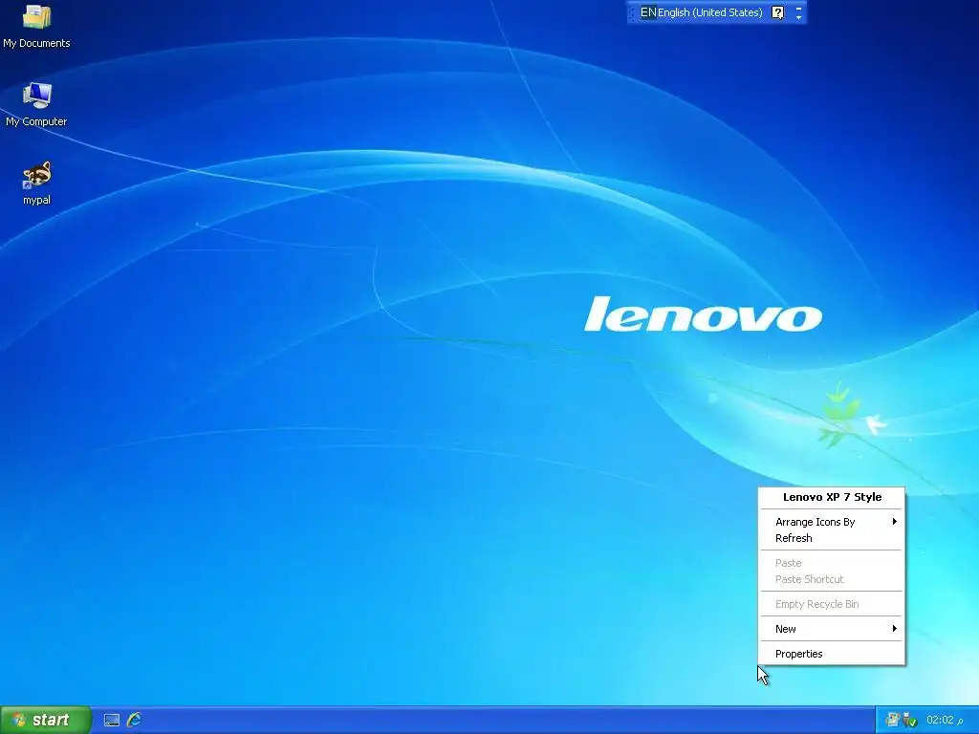Click the Lenovo XP 7 Style header
This screenshot has width=979, height=734.
[x=833, y=497]
